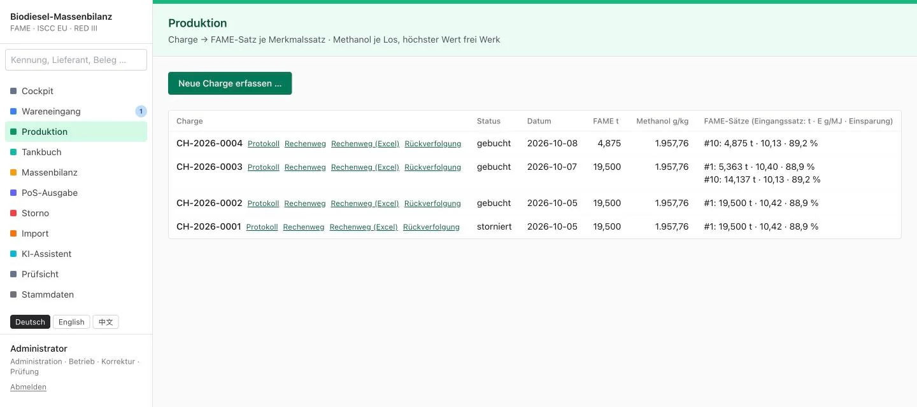The width and height of the screenshot is (917, 407).
Task: Open the KI-Assistent page
Action: (76, 254)
